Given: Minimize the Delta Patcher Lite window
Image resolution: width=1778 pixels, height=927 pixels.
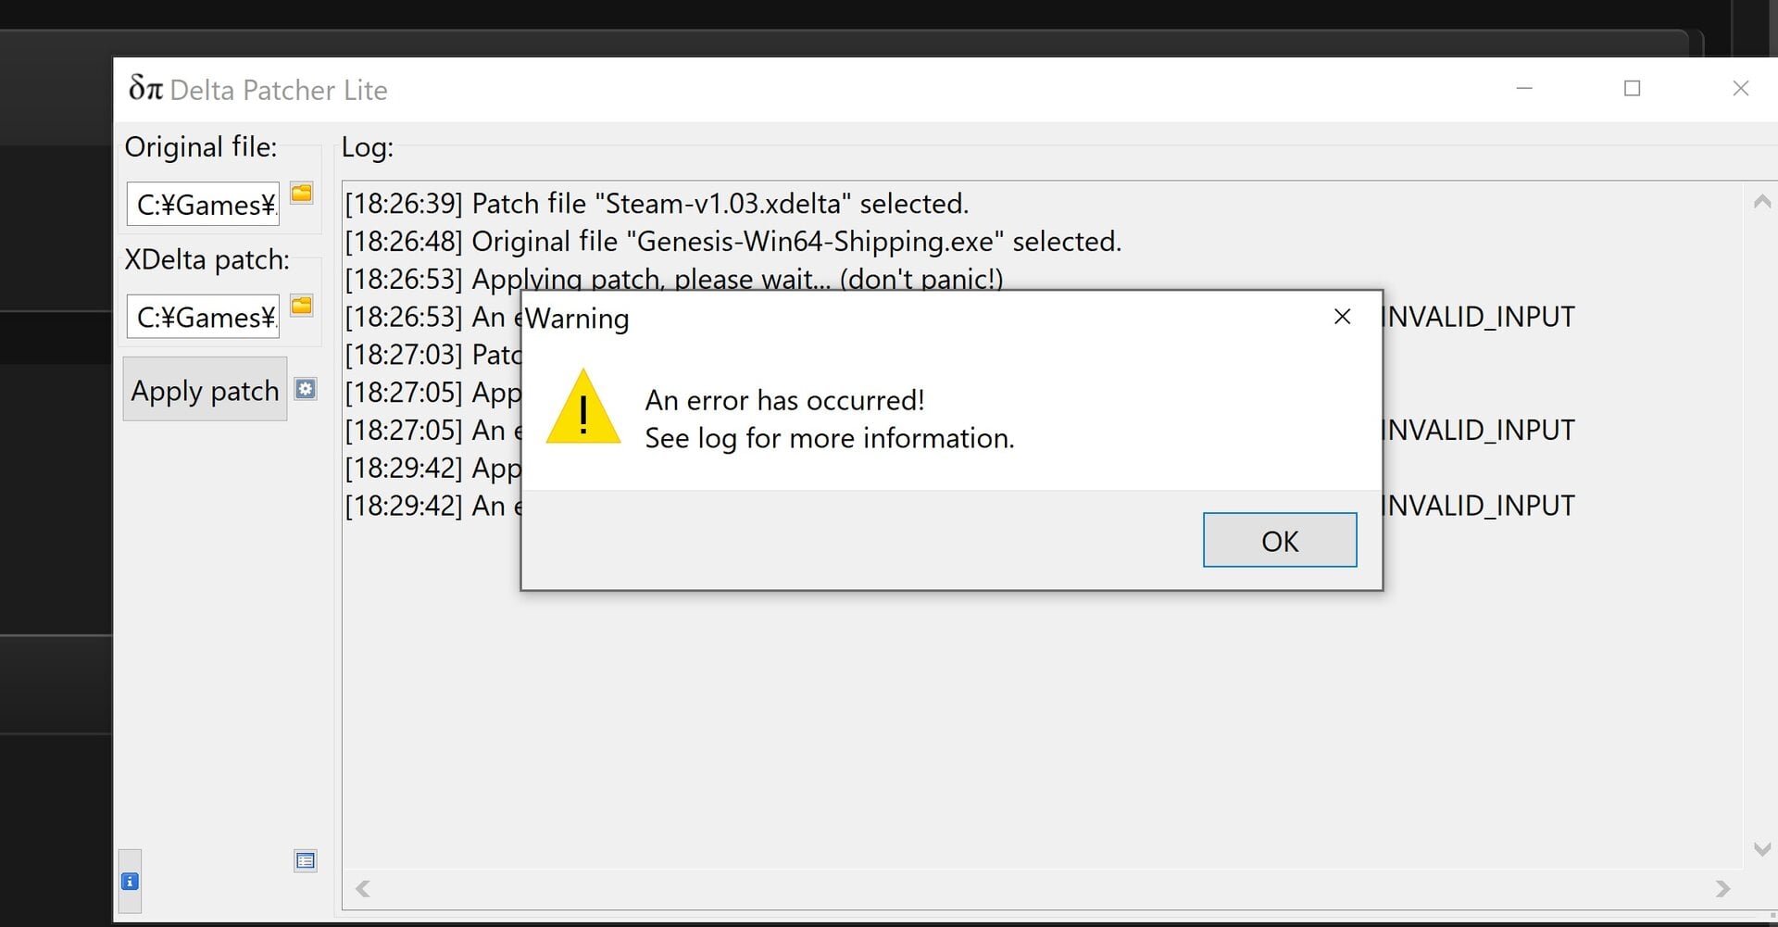Looking at the screenshot, I should coord(1524,88).
